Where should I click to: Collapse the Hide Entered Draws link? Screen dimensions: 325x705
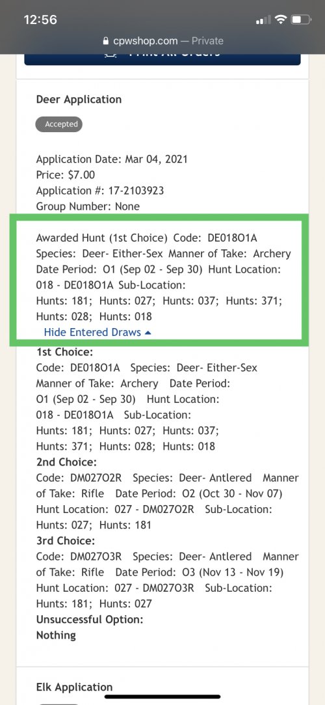(x=98, y=332)
